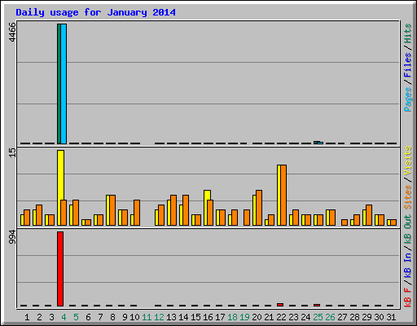This screenshot has width=417, height=326.
Task: Click the green day 19 axis label
Action: click(x=244, y=317)
